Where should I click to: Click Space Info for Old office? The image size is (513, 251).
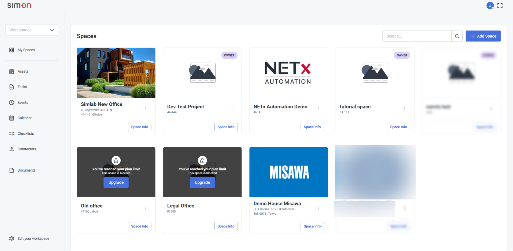[x=140, y=226]
